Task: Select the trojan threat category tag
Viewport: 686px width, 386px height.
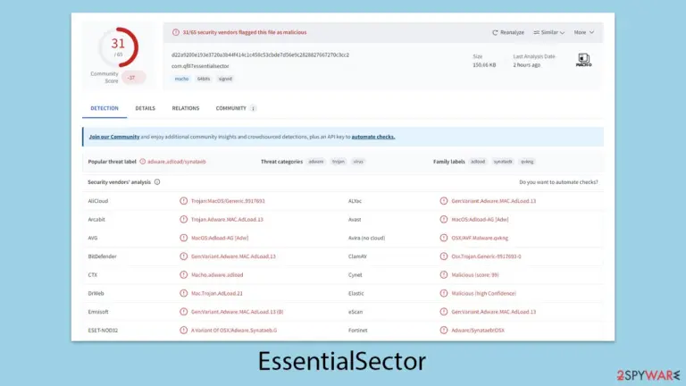Action: 339,162
